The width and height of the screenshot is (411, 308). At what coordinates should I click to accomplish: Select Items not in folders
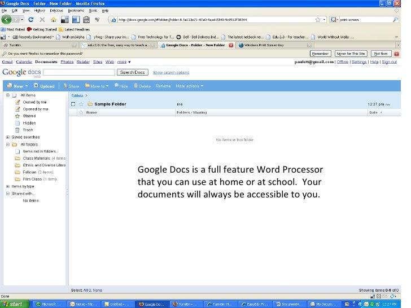[39, 151]
